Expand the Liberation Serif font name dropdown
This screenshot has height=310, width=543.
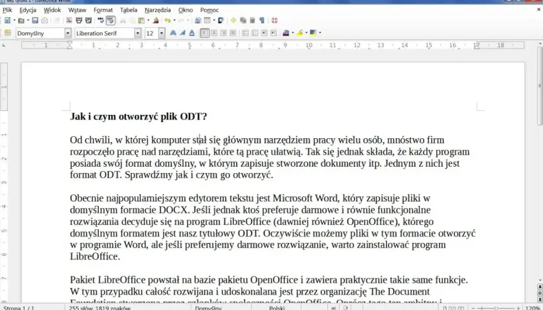138,33
